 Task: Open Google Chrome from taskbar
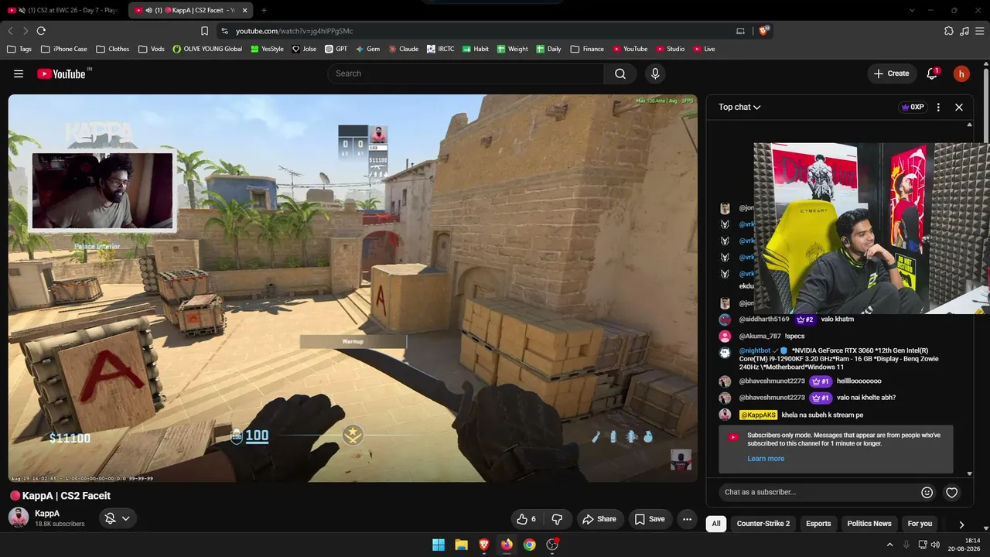529,545
